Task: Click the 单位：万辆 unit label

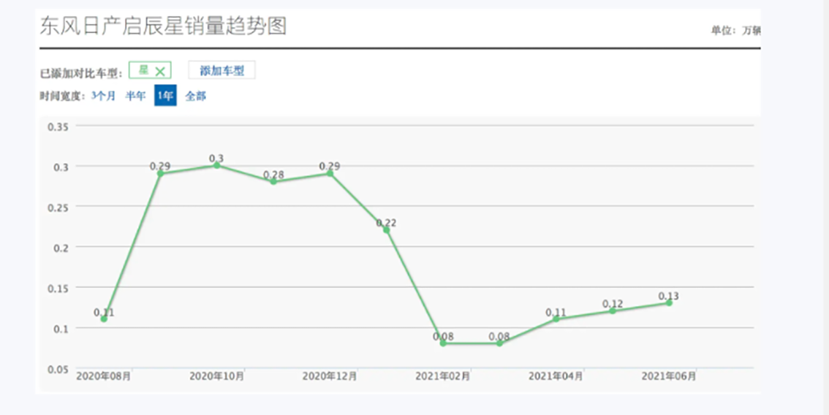Action: click(735, 31)
